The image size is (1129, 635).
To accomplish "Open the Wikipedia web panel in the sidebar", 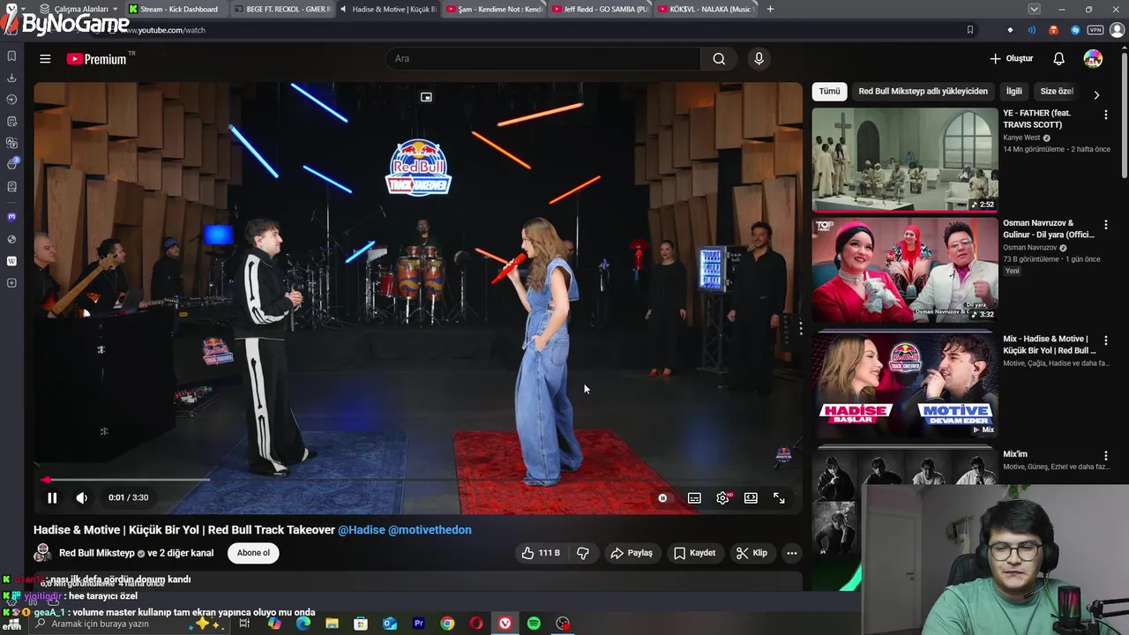I will 11,261.
